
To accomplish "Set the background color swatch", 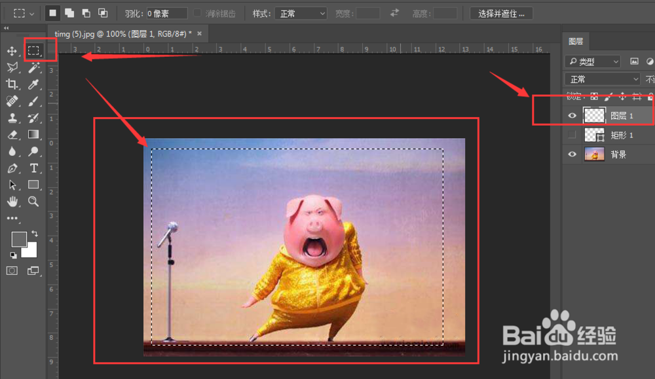I will 31,251.
